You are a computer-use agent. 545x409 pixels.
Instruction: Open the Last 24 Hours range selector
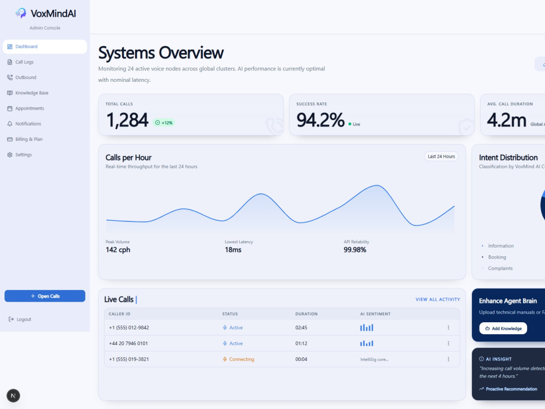click(x=441, y=157)
